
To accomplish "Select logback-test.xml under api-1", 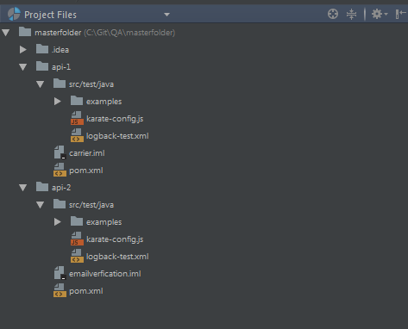I will pyautogui.click(x=117, y=136).
